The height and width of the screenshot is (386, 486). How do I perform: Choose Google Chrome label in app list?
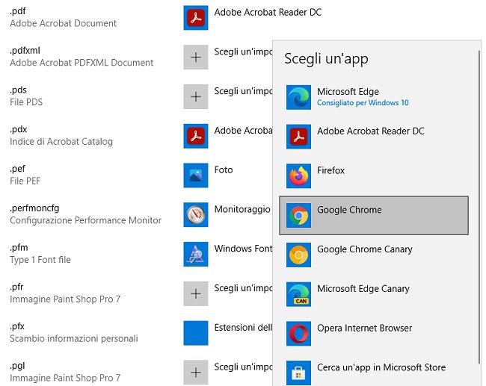point(349,210)
